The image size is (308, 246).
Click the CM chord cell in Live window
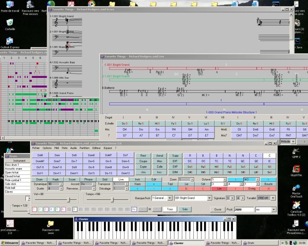click(125, 130)
